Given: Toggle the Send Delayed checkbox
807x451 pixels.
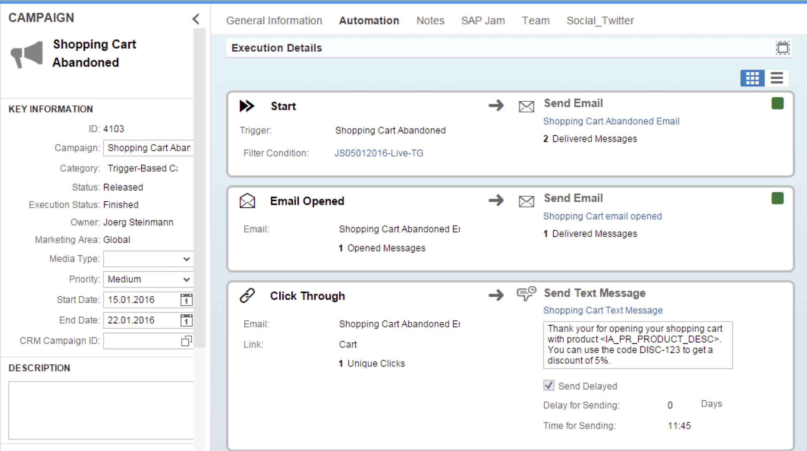Looking at the screenshot, I should 548,385.
